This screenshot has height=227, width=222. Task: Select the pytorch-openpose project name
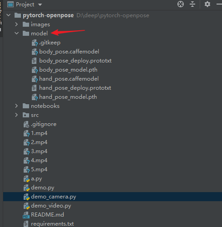click(x=48, y=15)
